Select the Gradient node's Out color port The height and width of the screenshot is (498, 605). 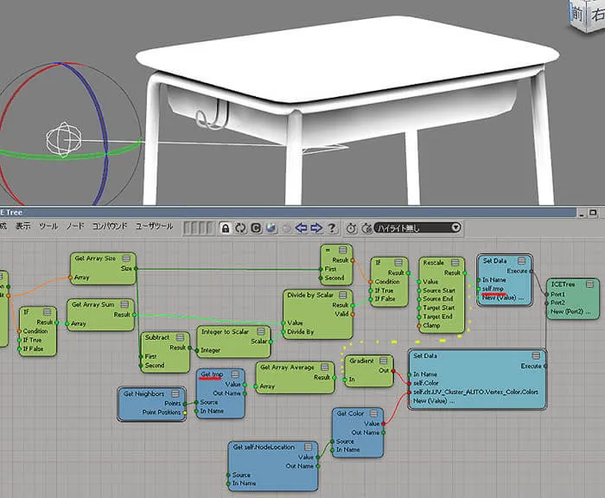click(393, 371)
